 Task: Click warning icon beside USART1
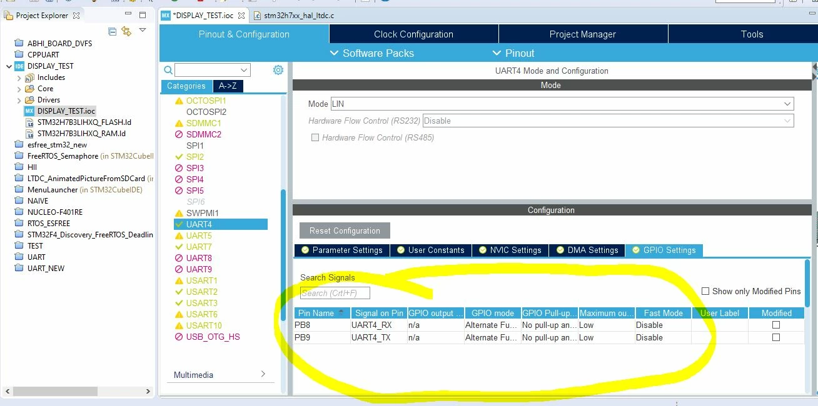point(179,280)
